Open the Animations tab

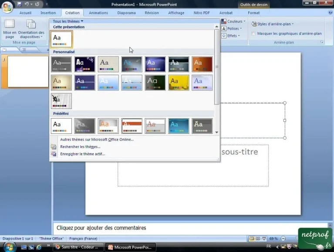pyautogui.click(x=98, y=13)
